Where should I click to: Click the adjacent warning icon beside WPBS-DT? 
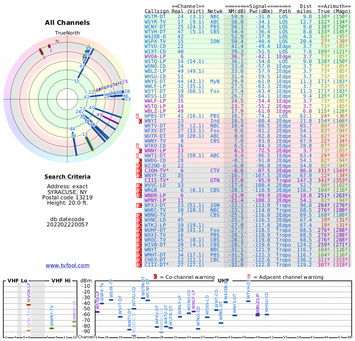[x=137, y=116]
